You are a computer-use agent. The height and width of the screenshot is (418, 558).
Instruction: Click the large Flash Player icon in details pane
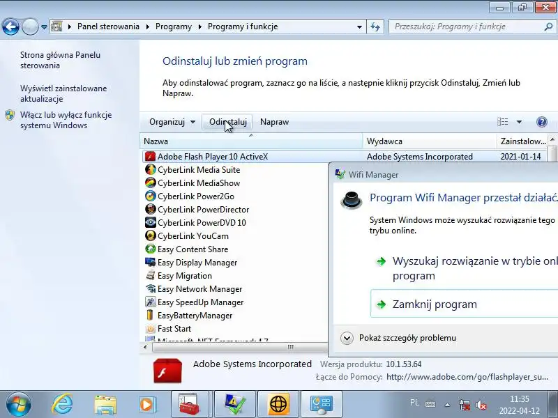(x=167, y=371)
